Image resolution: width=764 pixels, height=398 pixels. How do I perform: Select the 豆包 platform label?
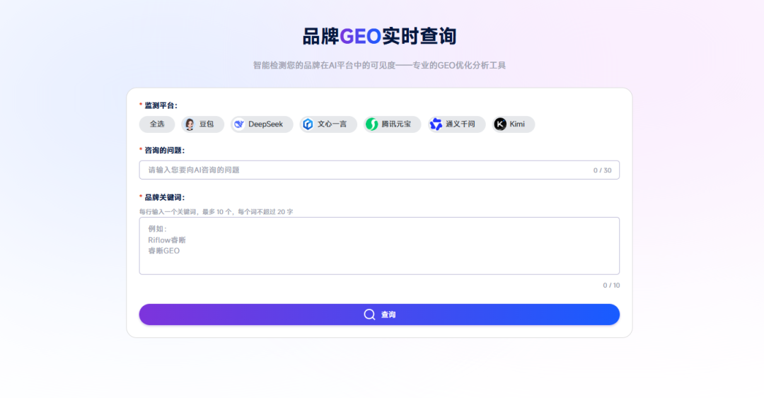click(206, 124)
